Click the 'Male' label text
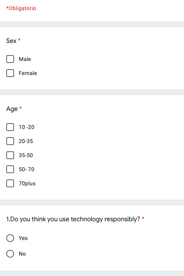184x276 pixels. (x=25, y=59)
